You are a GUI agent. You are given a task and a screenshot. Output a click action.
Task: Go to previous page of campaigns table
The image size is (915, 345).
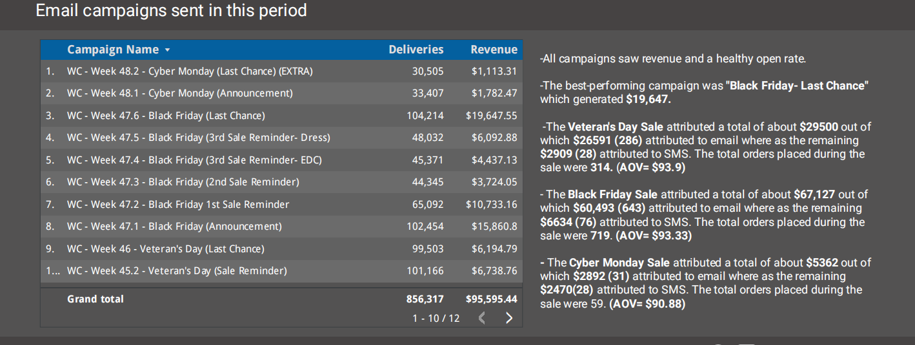point(481,318)
